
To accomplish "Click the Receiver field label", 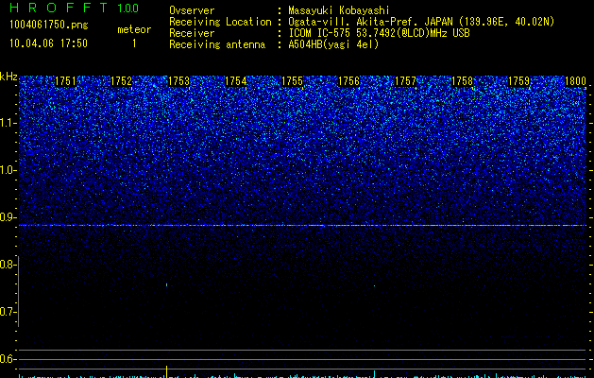I will coord(192,33).
